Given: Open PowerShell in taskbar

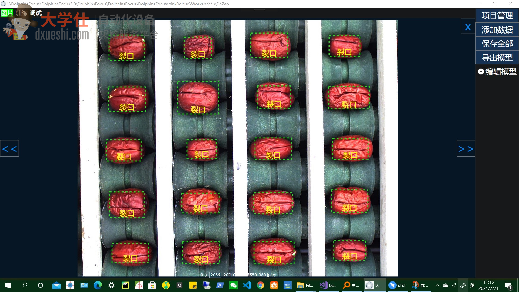Looking at the screenshot, I should pyautogui.click(x=220, y=285).
